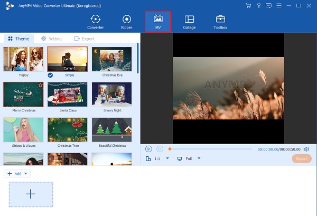The width and height of the screenshot is (317, 216).
Task: Click the aspect ratio icon beside 1:1
Action: [x=148, y=158]
